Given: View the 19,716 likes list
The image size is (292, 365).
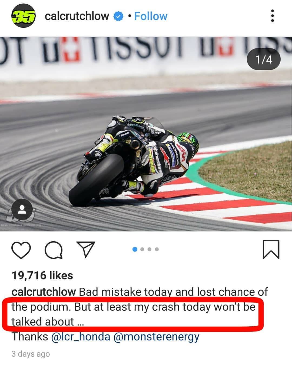Looking at the screenshot, I should tap(42, 275).
